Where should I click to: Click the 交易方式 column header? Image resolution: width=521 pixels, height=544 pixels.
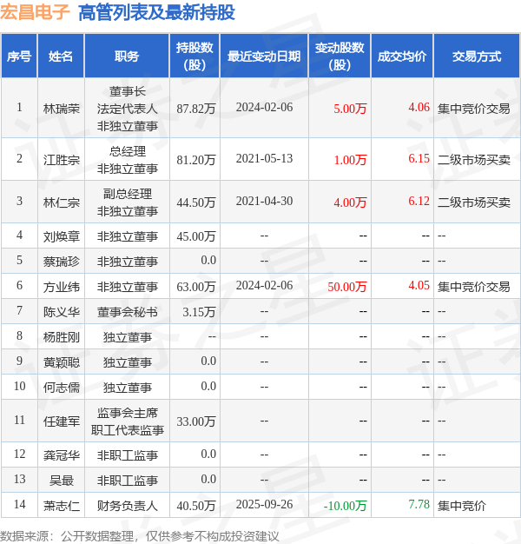coord(477,56)
